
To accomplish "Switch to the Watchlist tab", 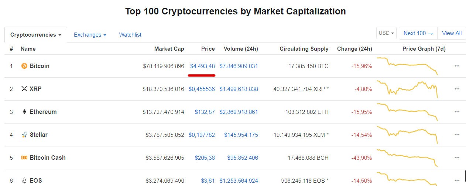I will click(130, 35).
